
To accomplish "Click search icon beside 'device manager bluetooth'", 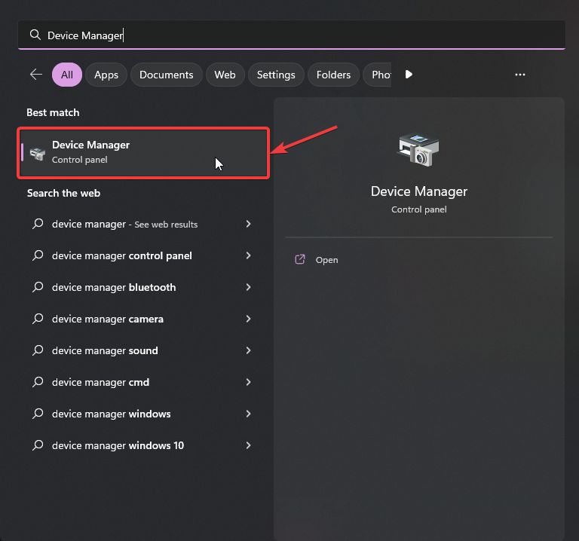I will [x=38, y=287].
